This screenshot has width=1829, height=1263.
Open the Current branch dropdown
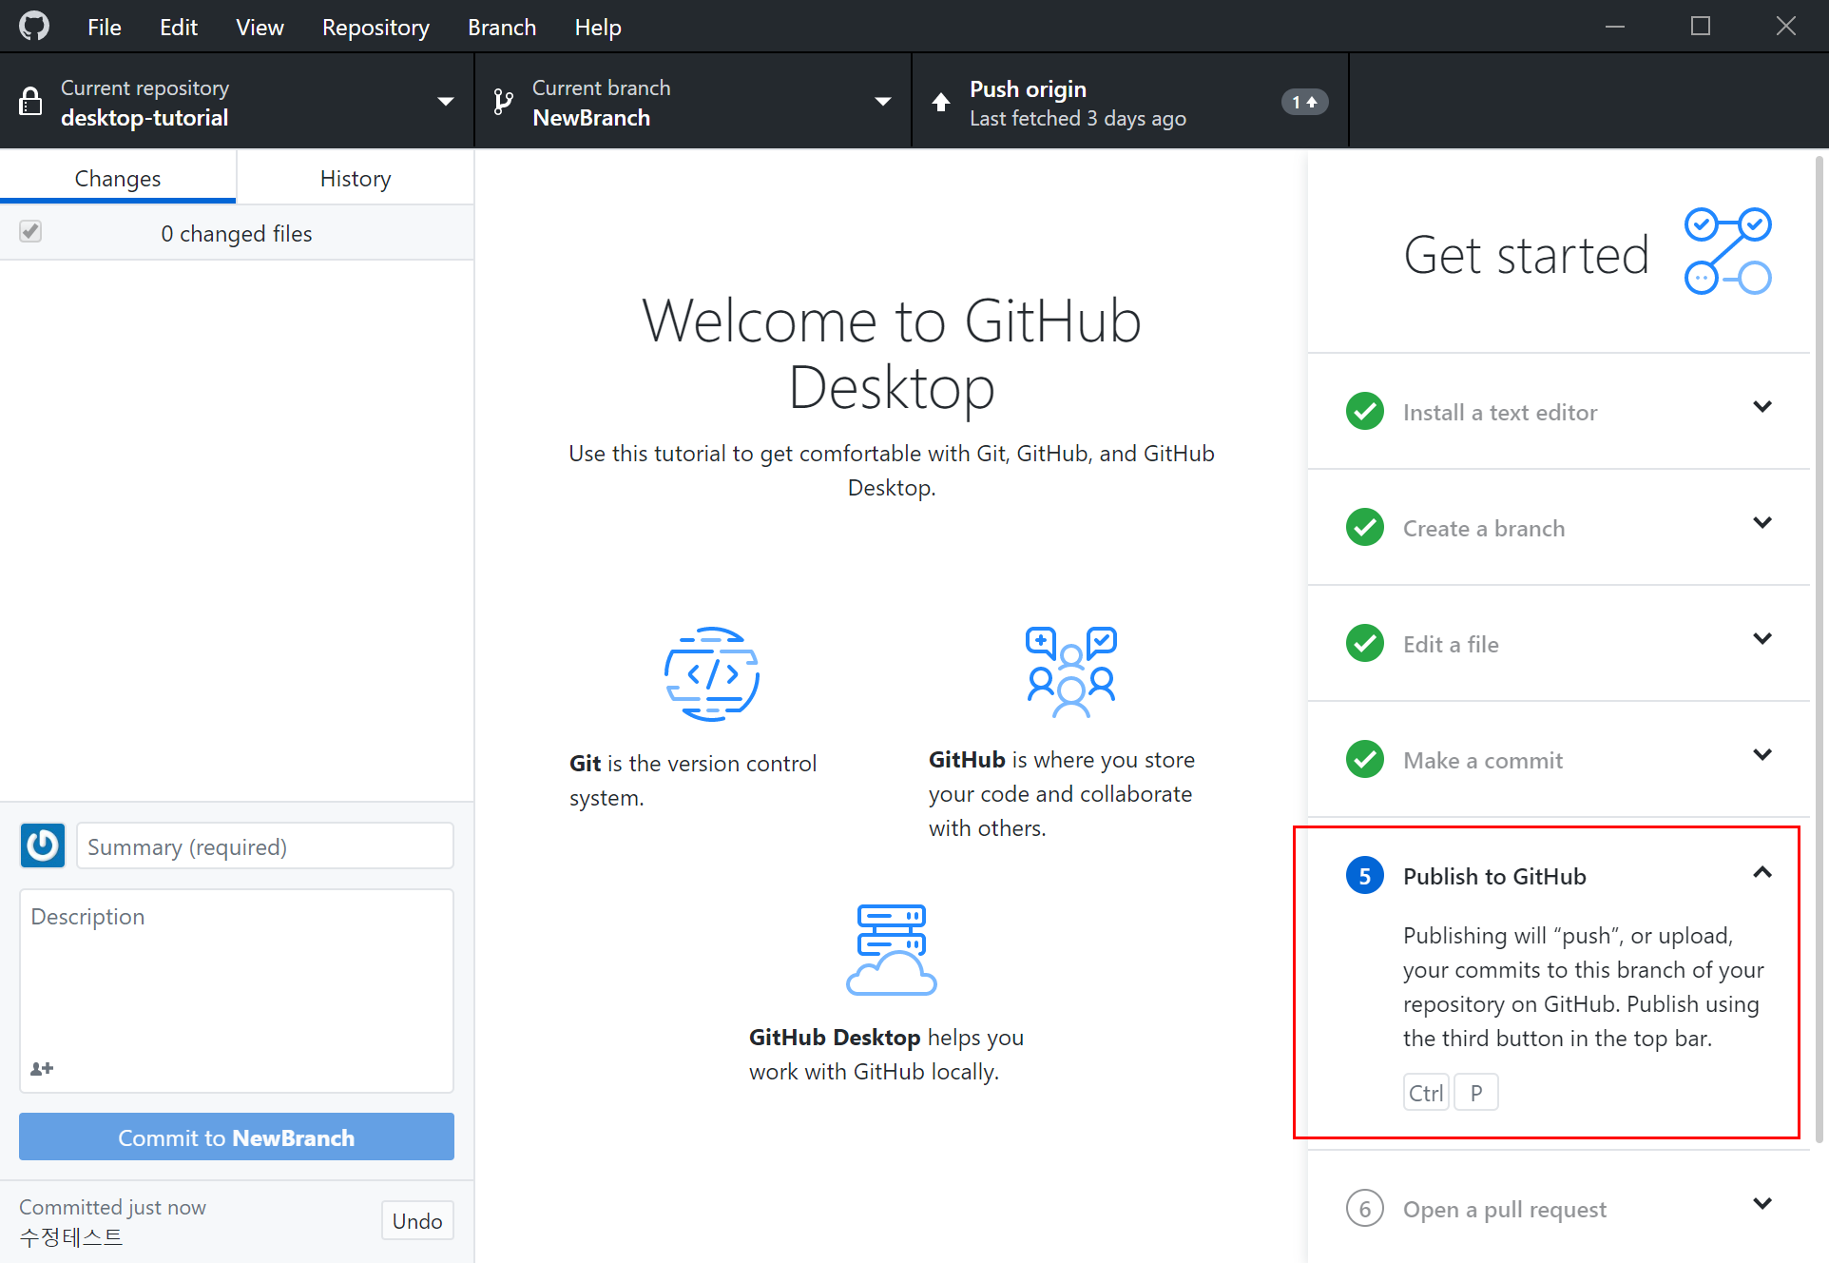click(693, 101)
